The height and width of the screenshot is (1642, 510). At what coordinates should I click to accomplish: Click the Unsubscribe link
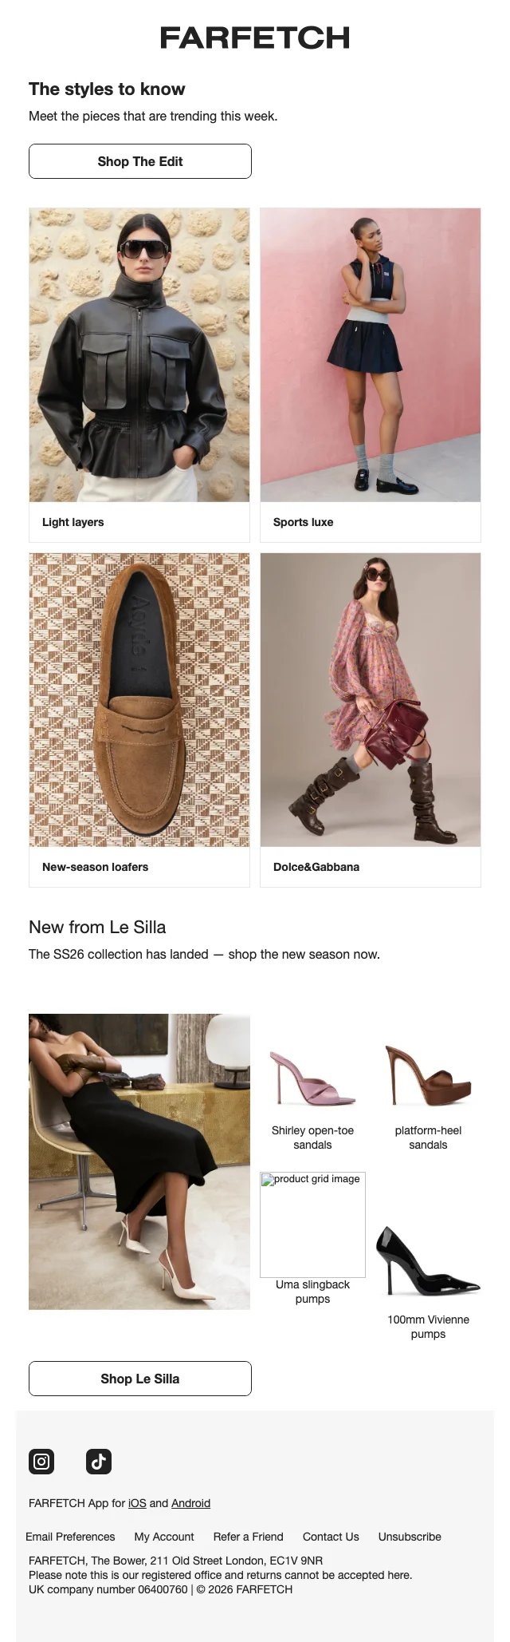[x=410, y=1537]
